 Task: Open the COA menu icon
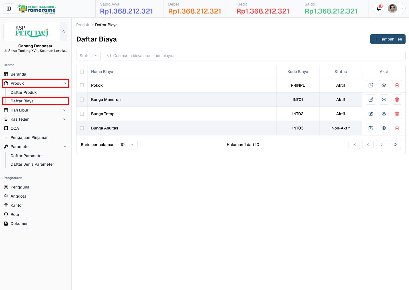(x=6, y=128)
